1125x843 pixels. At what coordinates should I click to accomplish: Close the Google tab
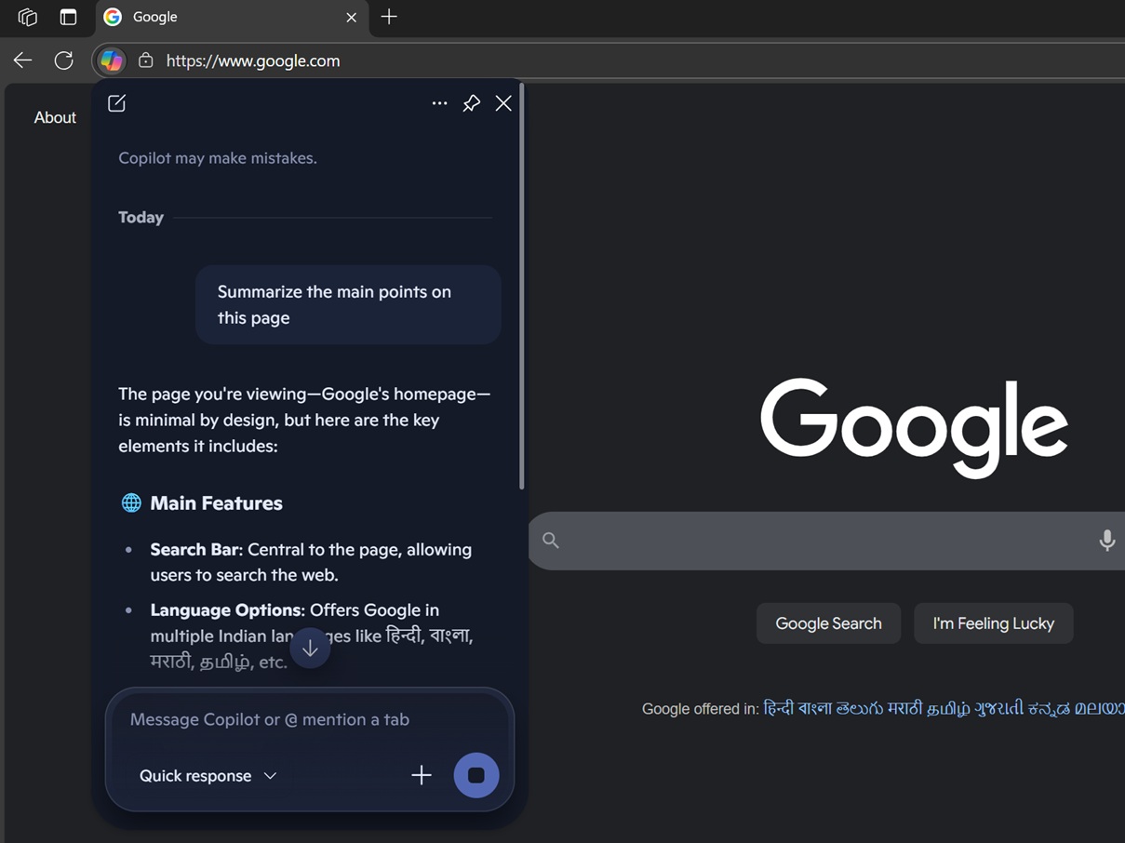tap(351, 17)
